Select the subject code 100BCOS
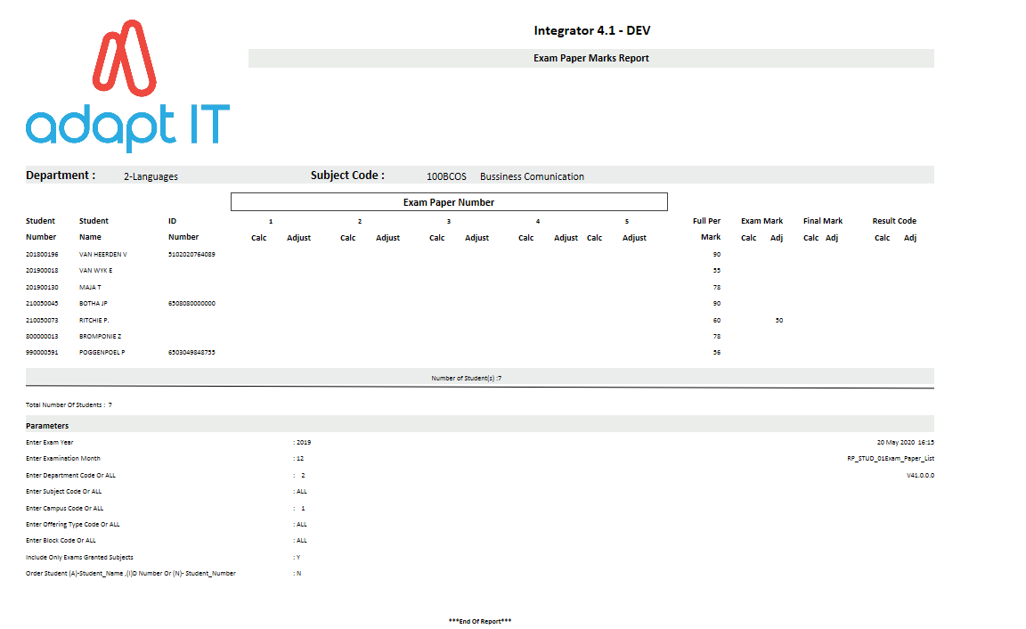Viewport: 1026px width, 629px height. click(446, 176)
